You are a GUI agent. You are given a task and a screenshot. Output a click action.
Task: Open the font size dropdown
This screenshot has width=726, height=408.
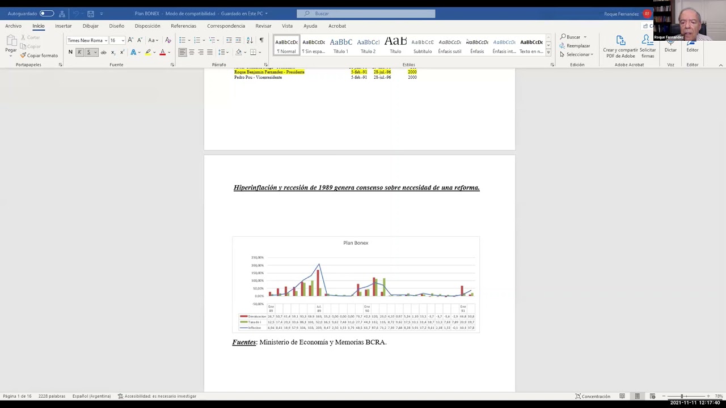tap(123, 40)
